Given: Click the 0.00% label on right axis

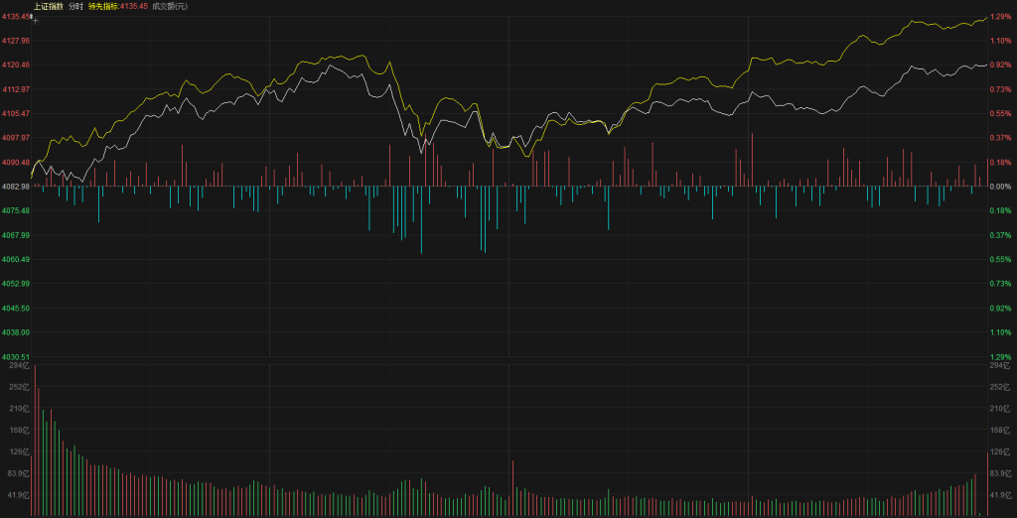Looking at the screenshot, I should [x=1000, y=187].
